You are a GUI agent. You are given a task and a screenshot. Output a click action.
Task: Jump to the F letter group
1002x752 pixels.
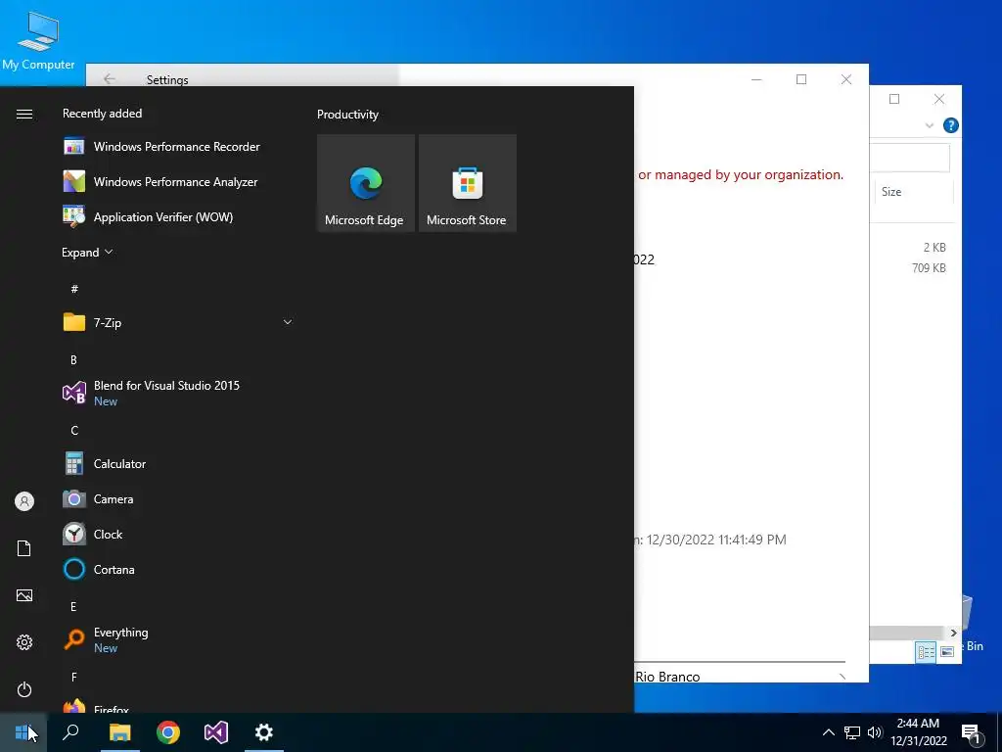tap(74, 678)
